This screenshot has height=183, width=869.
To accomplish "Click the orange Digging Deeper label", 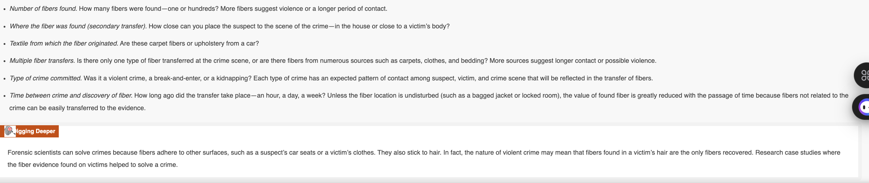I will 35,131.
